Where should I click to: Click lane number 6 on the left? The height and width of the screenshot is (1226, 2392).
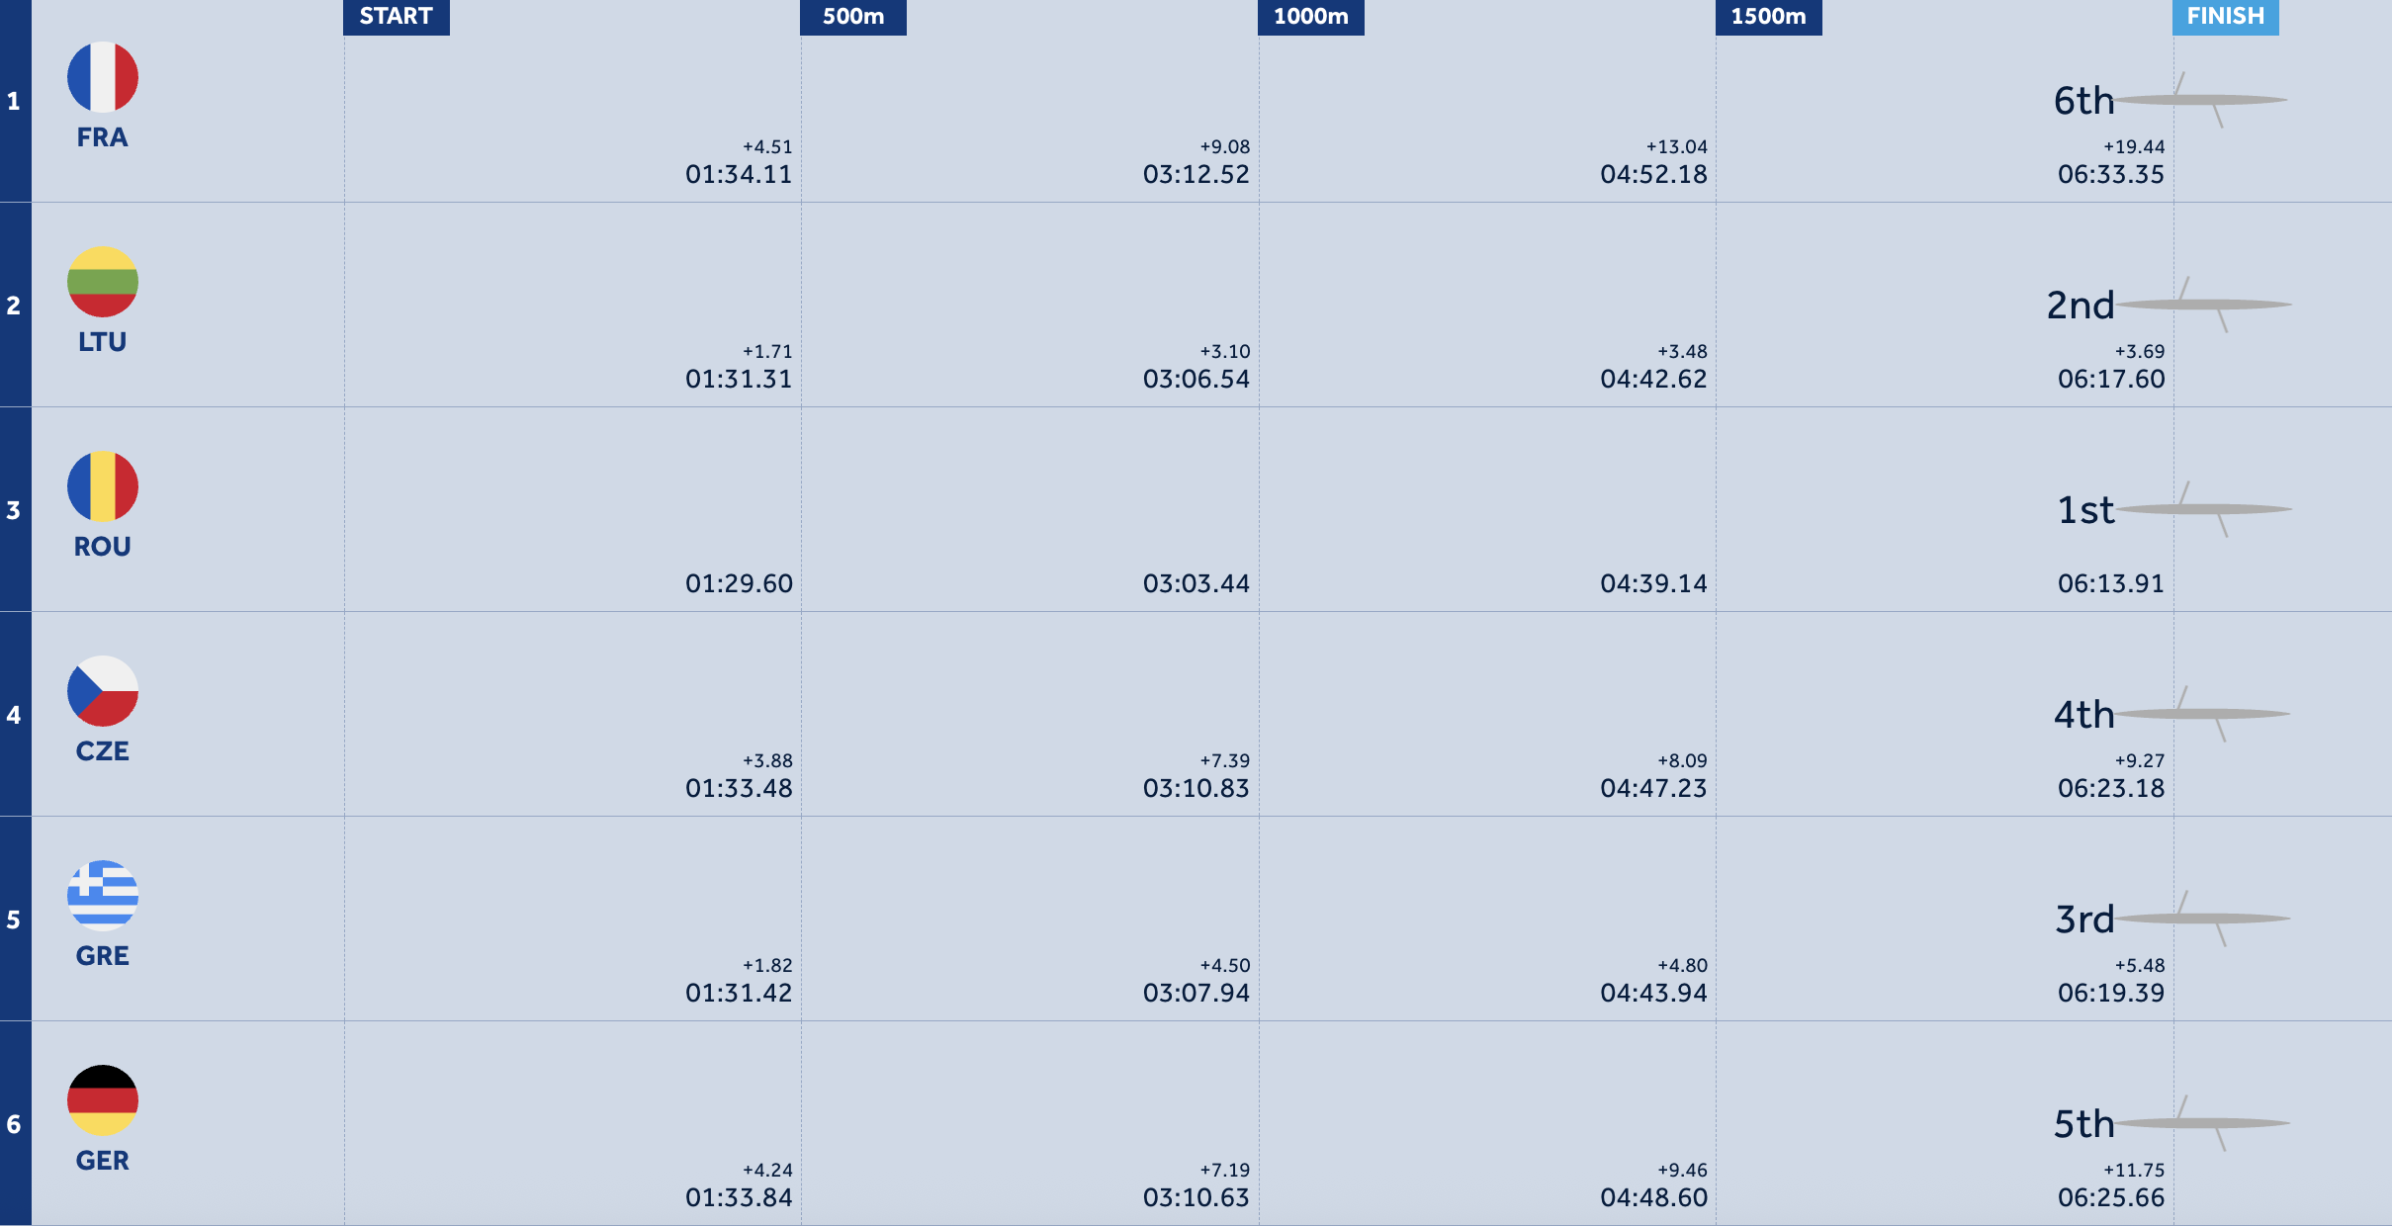click(14, 1124)
